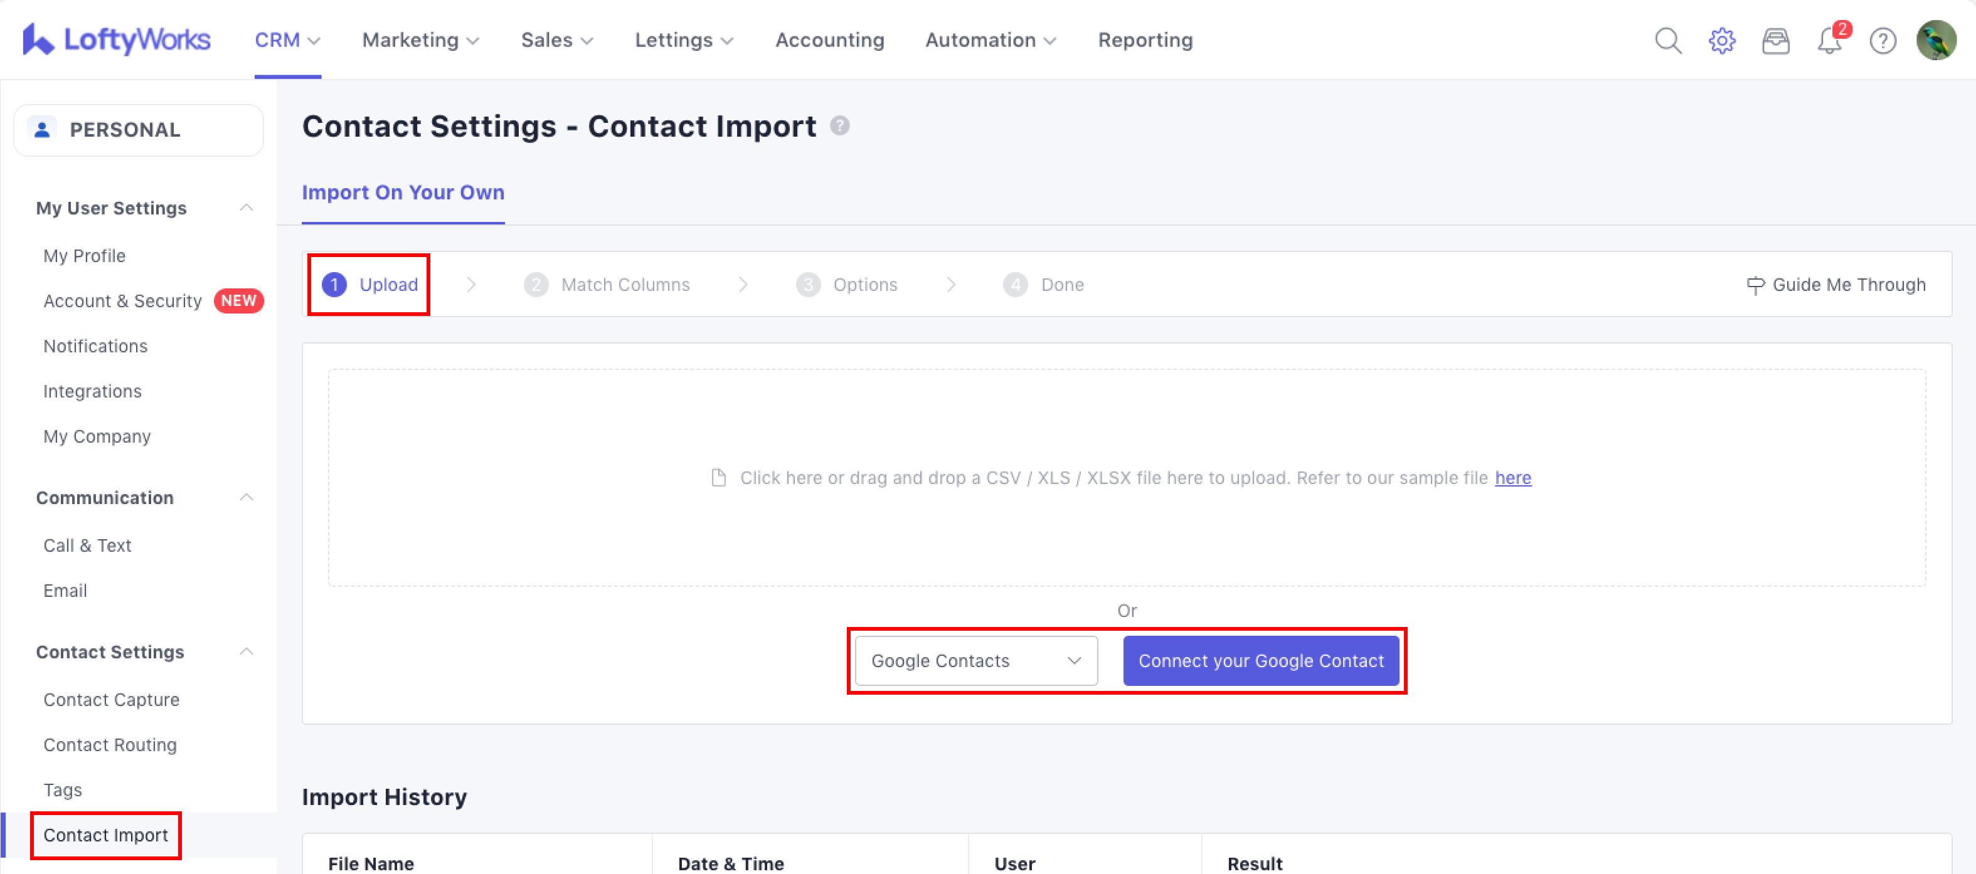Select the Import On Your Own tab
This screenshot has width=1976, height=874.
403,192
